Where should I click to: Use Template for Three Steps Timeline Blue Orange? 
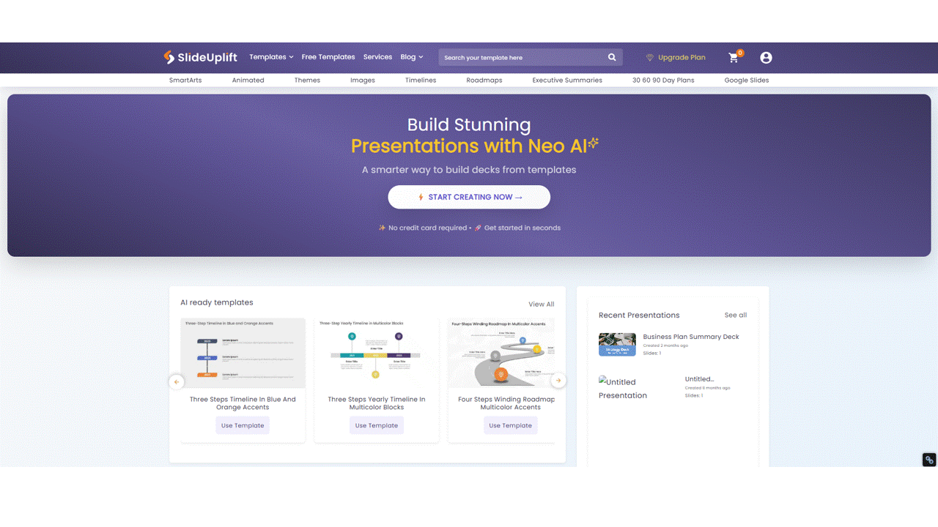click(243, 425)
